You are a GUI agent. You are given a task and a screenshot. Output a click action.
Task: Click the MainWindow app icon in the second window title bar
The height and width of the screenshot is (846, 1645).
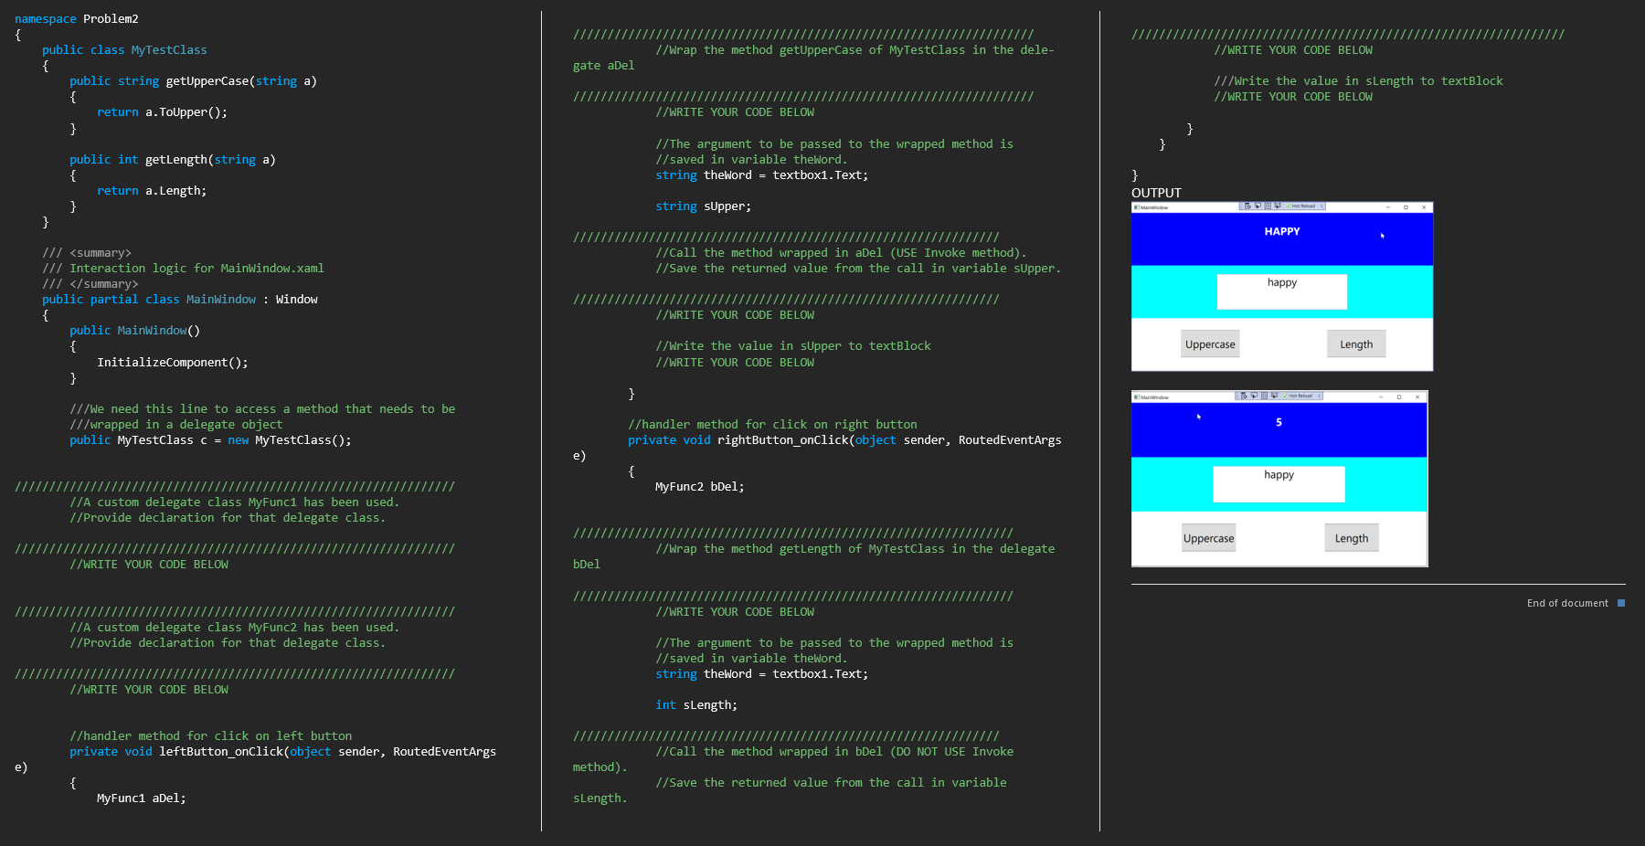pos(1136,397)
